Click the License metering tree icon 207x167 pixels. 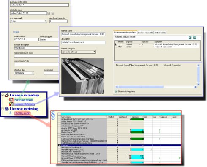coord(7,109)
